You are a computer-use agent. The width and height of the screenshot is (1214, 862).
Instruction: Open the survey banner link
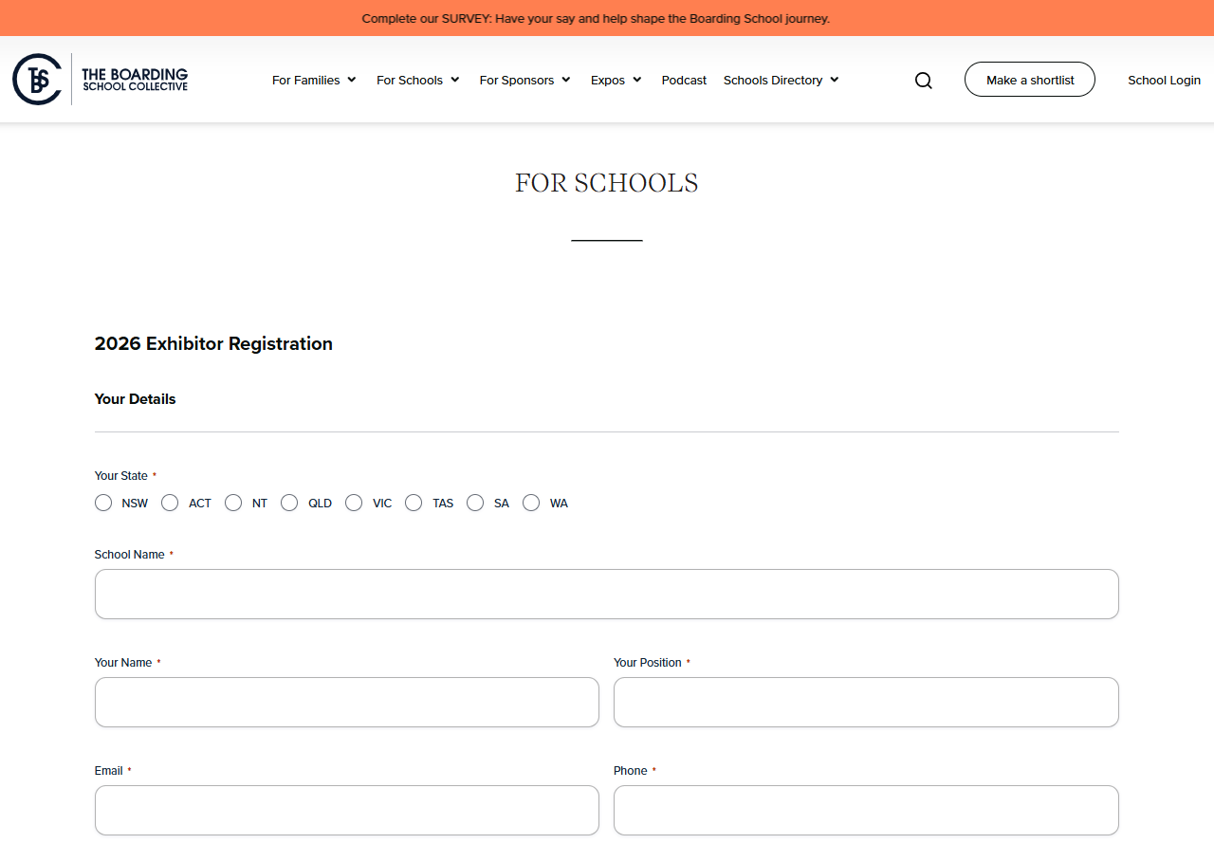[x=596, y=17]
